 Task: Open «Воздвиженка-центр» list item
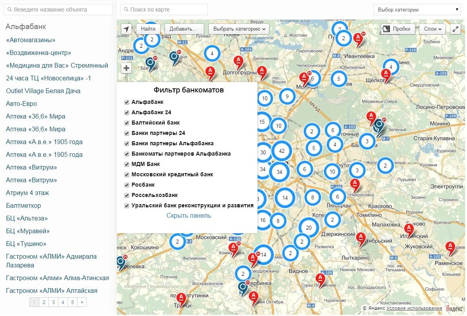click(x=39, y=53)
